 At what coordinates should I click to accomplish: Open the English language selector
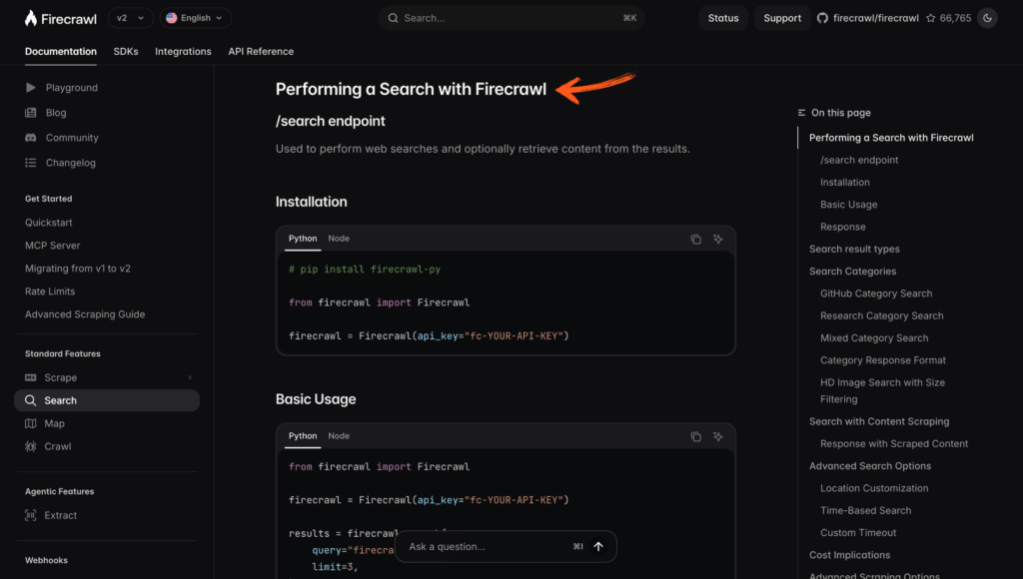click(x=195, y=17)
